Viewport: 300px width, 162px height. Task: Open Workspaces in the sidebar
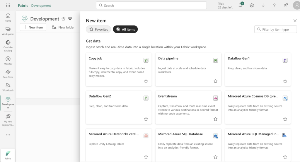click(x=8, y=31)
